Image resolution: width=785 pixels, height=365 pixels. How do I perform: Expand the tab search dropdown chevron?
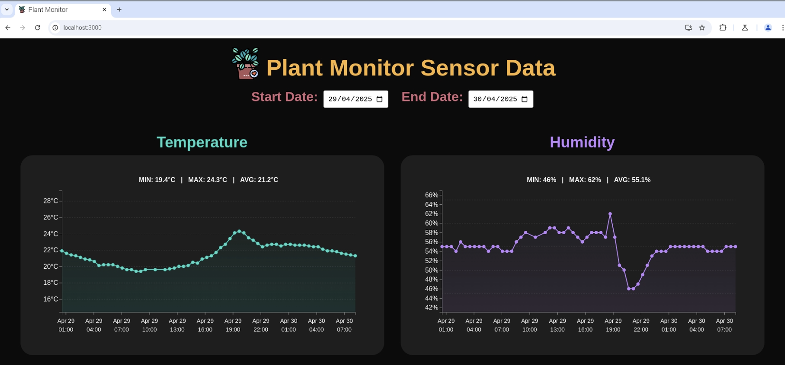pos(7,9)
